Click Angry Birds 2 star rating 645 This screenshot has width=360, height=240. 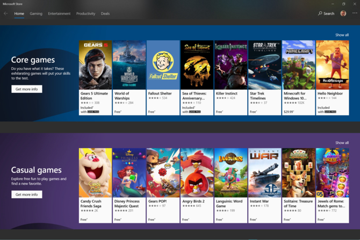point(192,206)
